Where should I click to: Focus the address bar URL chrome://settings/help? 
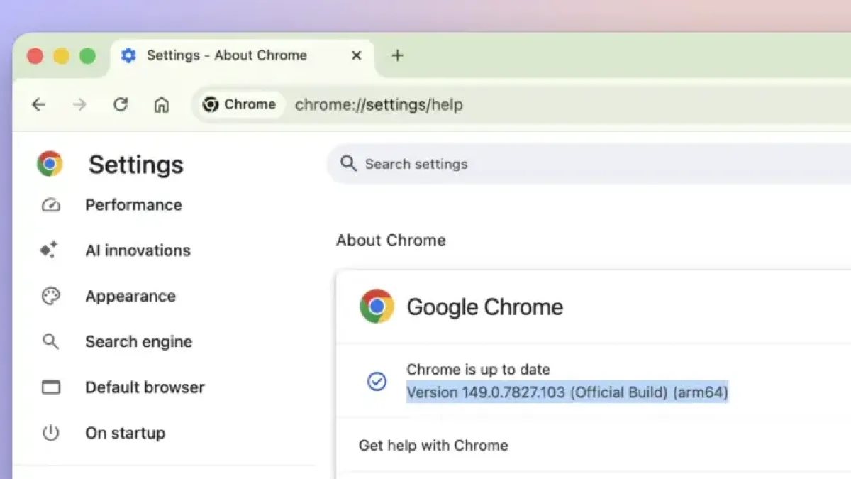[x=379, y=105]
